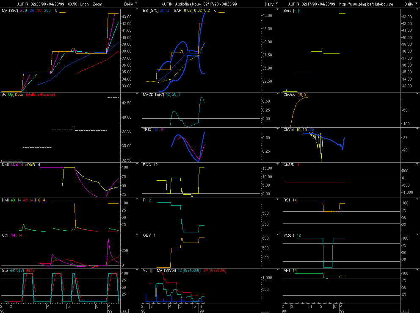Image resolution: width=420 pixels, height=313 pixels.
Task: Open the Daily period dropdown above the MA chart
Action: point(130,4)
